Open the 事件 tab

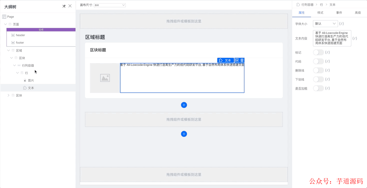click(339, 13)
